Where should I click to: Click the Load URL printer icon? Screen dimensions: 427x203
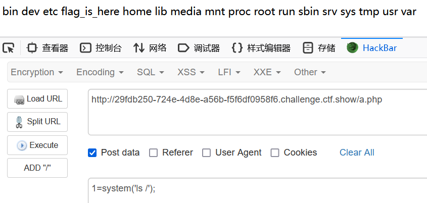pos(19,99)
